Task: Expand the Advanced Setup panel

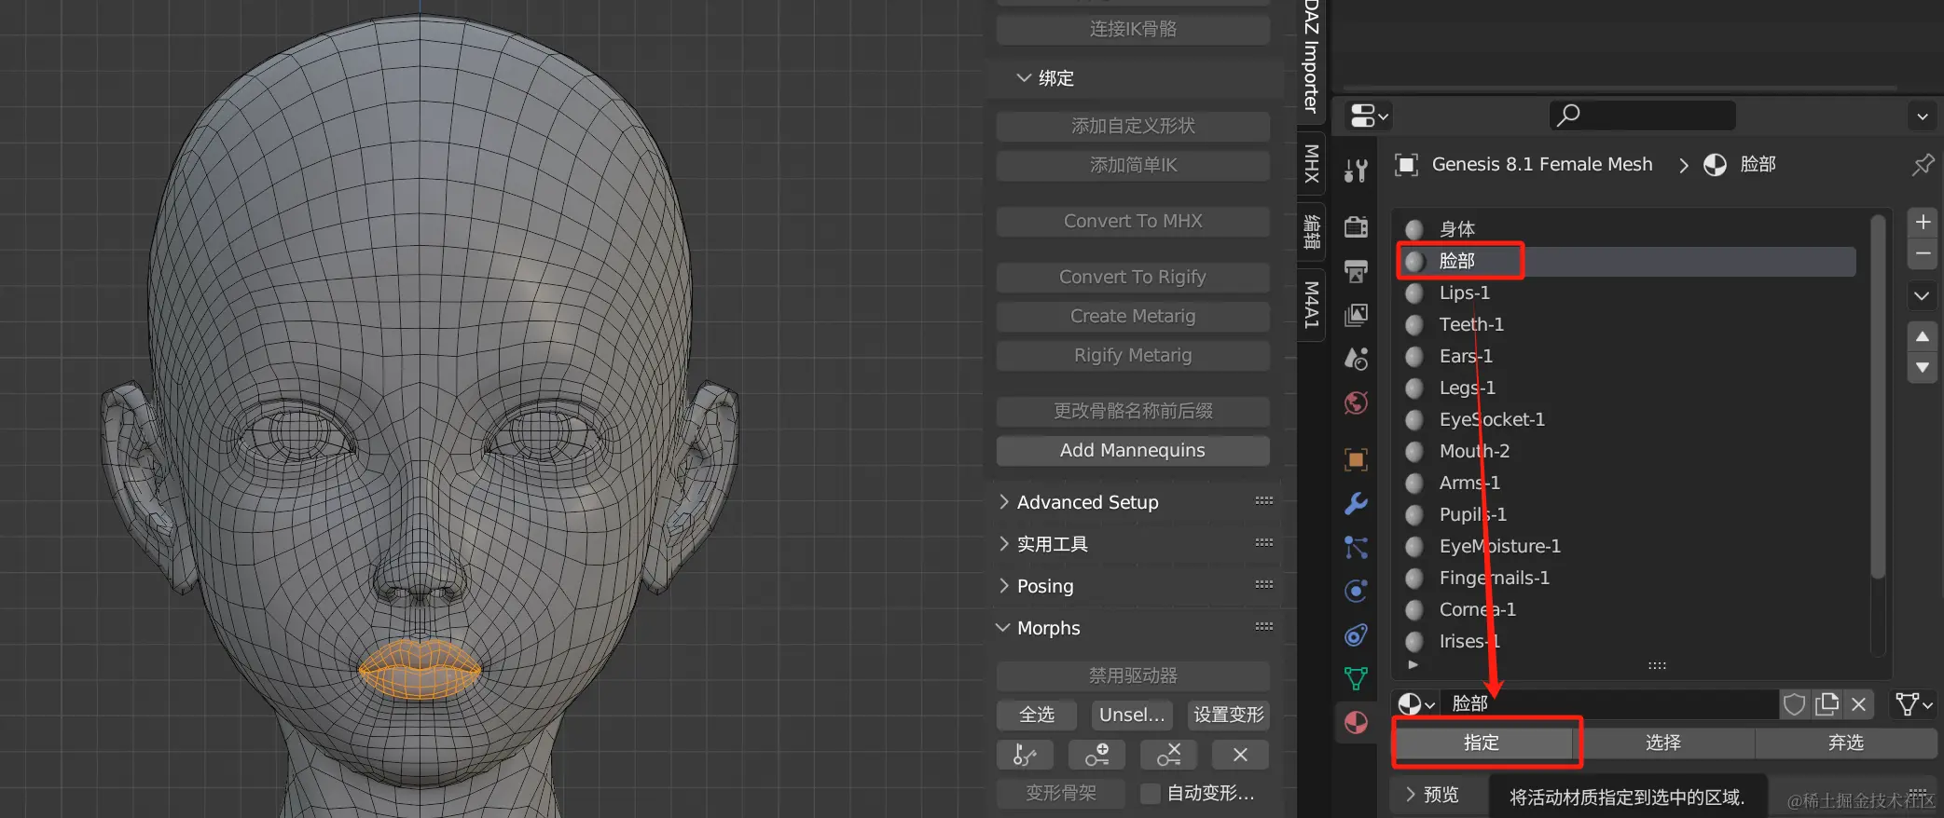Action: point(1087,502)
